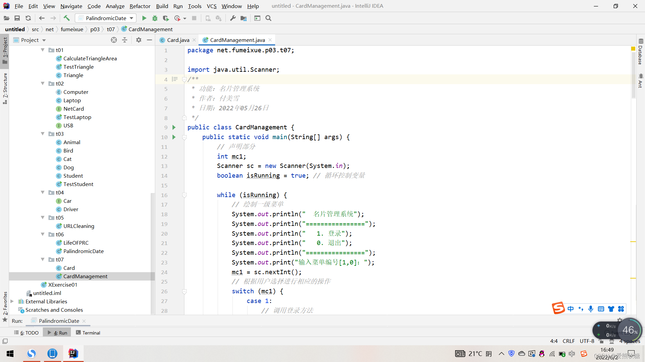Image resolution: width=645 pixels, height=362 pixels.
Task: Open Project Structure icon in toolbar
Action: 244,18
